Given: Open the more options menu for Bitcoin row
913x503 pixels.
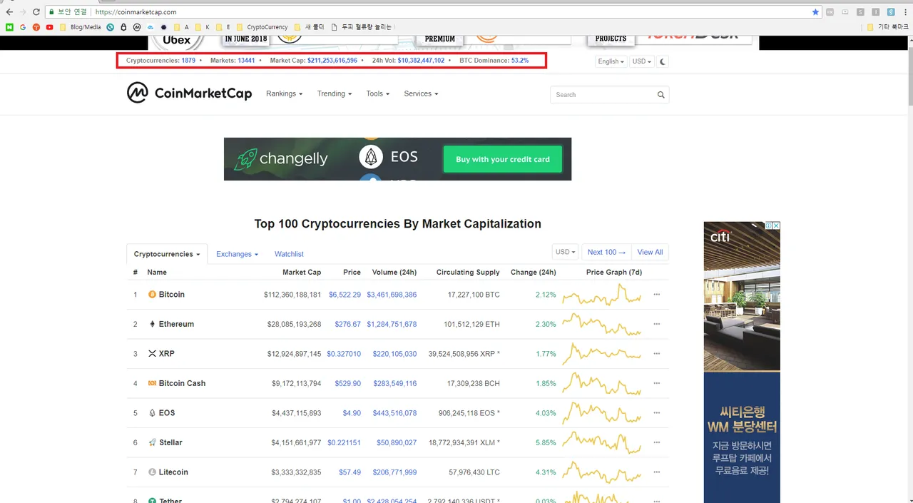Looking at the screenshot, I should (x=657, y=294).
